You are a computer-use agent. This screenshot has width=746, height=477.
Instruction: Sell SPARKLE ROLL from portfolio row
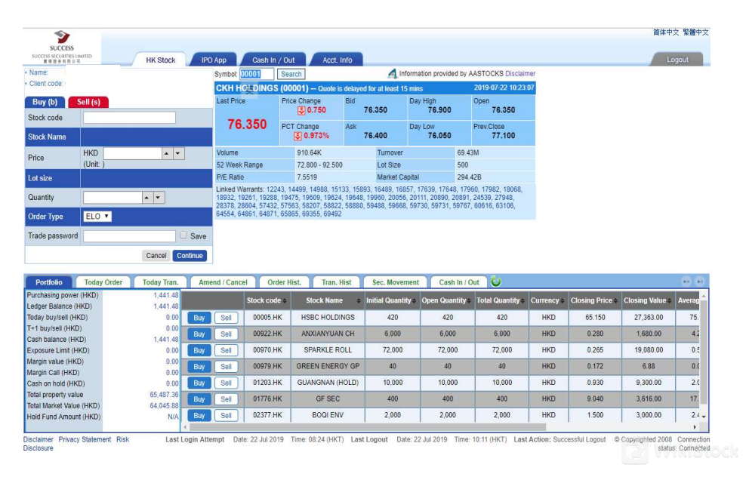pos(226,350)
